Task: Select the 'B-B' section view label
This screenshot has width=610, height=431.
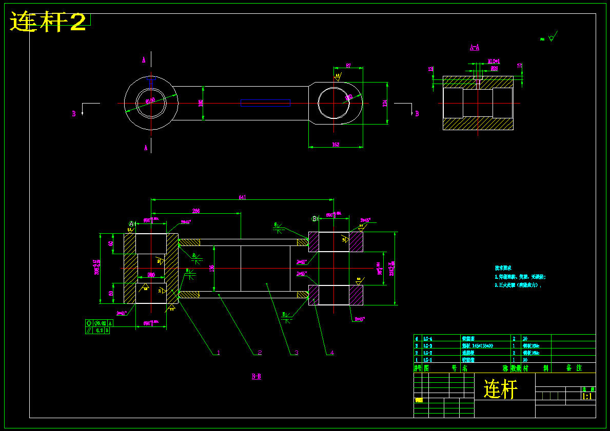Action: click(257, 377)
